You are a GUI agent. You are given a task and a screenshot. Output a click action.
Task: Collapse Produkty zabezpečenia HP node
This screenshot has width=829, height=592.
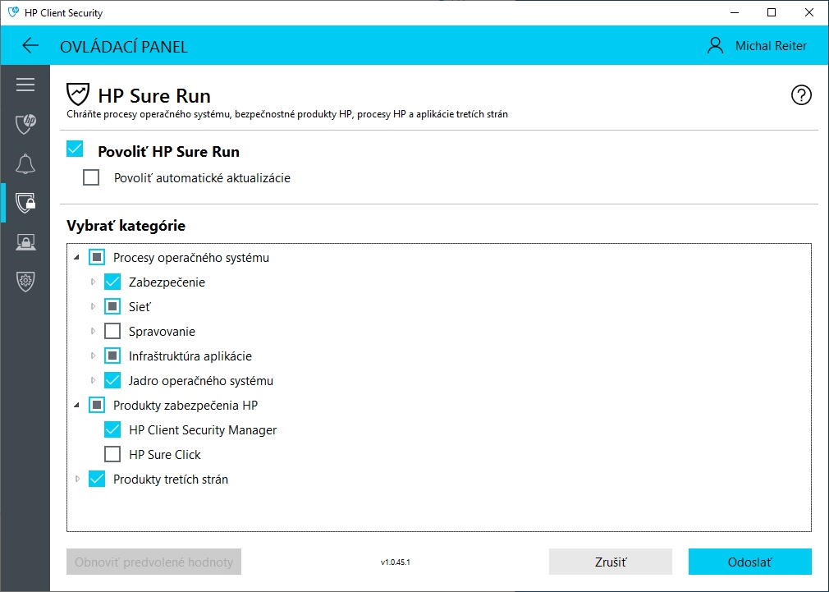(x=77, y=406)
